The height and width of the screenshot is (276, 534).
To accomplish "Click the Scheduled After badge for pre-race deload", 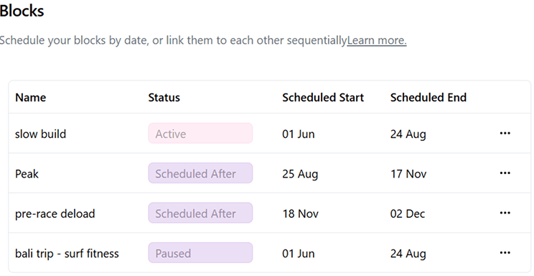I will 200,213.
